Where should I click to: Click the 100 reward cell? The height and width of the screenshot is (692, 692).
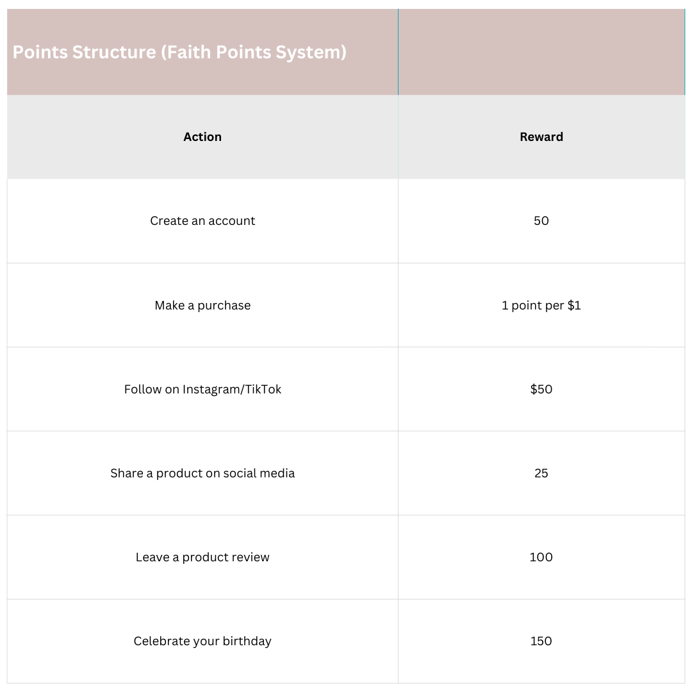[541, 557]
